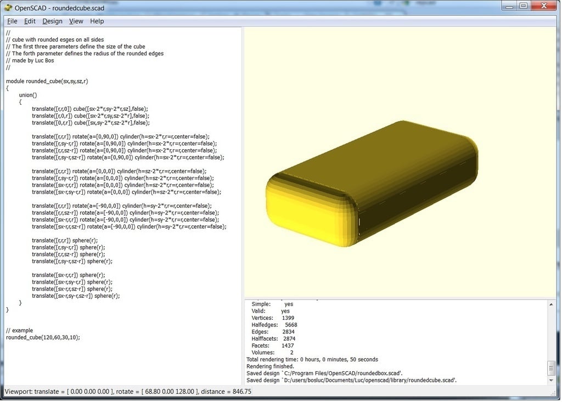Open the File menu

pyautogui.click(x=12, y=21)
